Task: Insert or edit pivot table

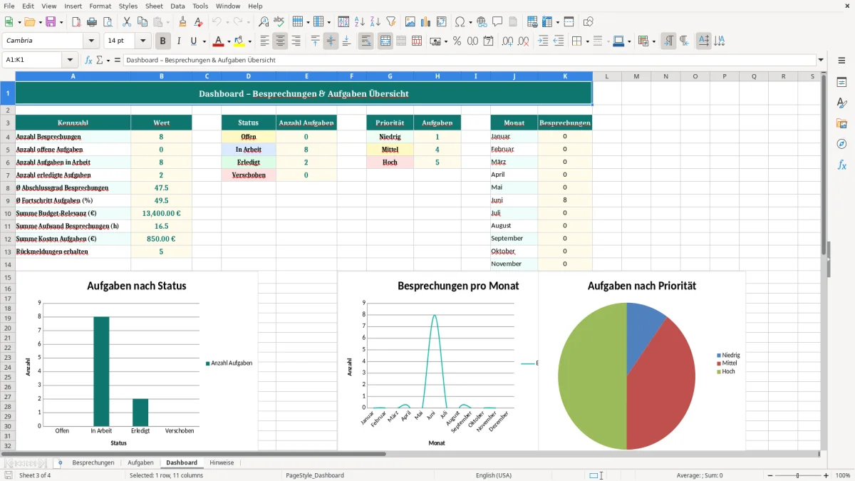Action: pos(442,22)
